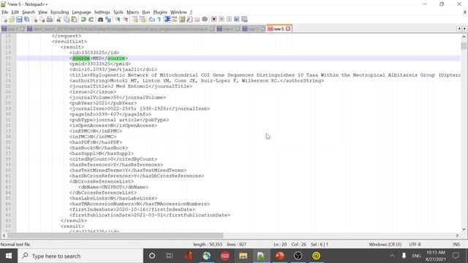This screenshot has height=263, width=468.
Task: Click Run a Macro Multiple Times icon
Action: pos(237,20)
